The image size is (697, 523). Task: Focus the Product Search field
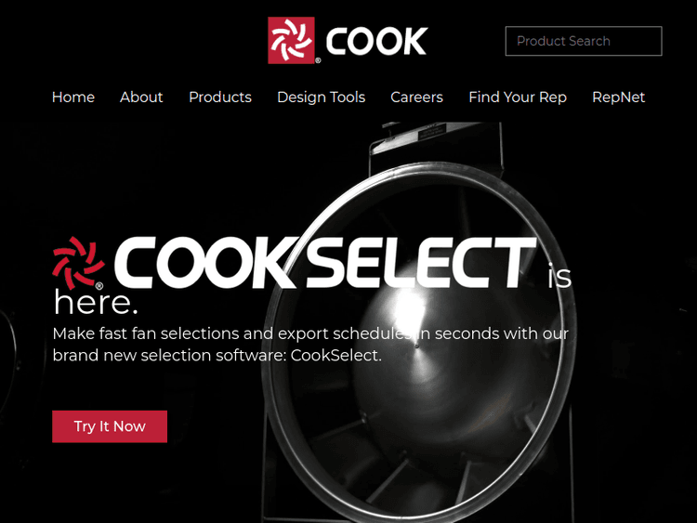pos(584,41)
